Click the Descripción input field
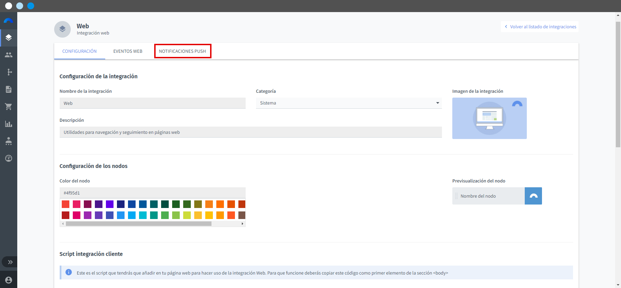The image size is (621, 288). pos(251,132)
